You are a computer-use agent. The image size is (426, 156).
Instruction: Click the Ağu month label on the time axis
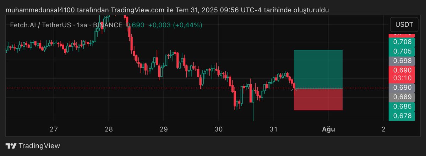328,129
